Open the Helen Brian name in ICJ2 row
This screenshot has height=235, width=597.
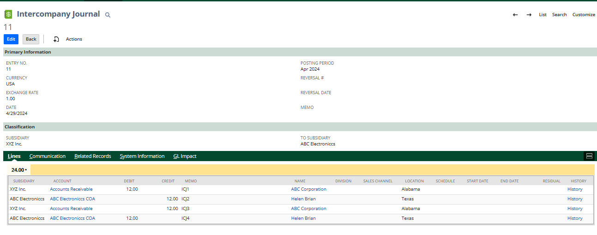pos(303,199)
